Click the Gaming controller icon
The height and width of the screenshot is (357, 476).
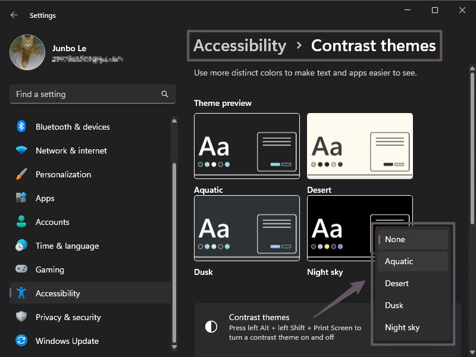click(x=21, y=269)
